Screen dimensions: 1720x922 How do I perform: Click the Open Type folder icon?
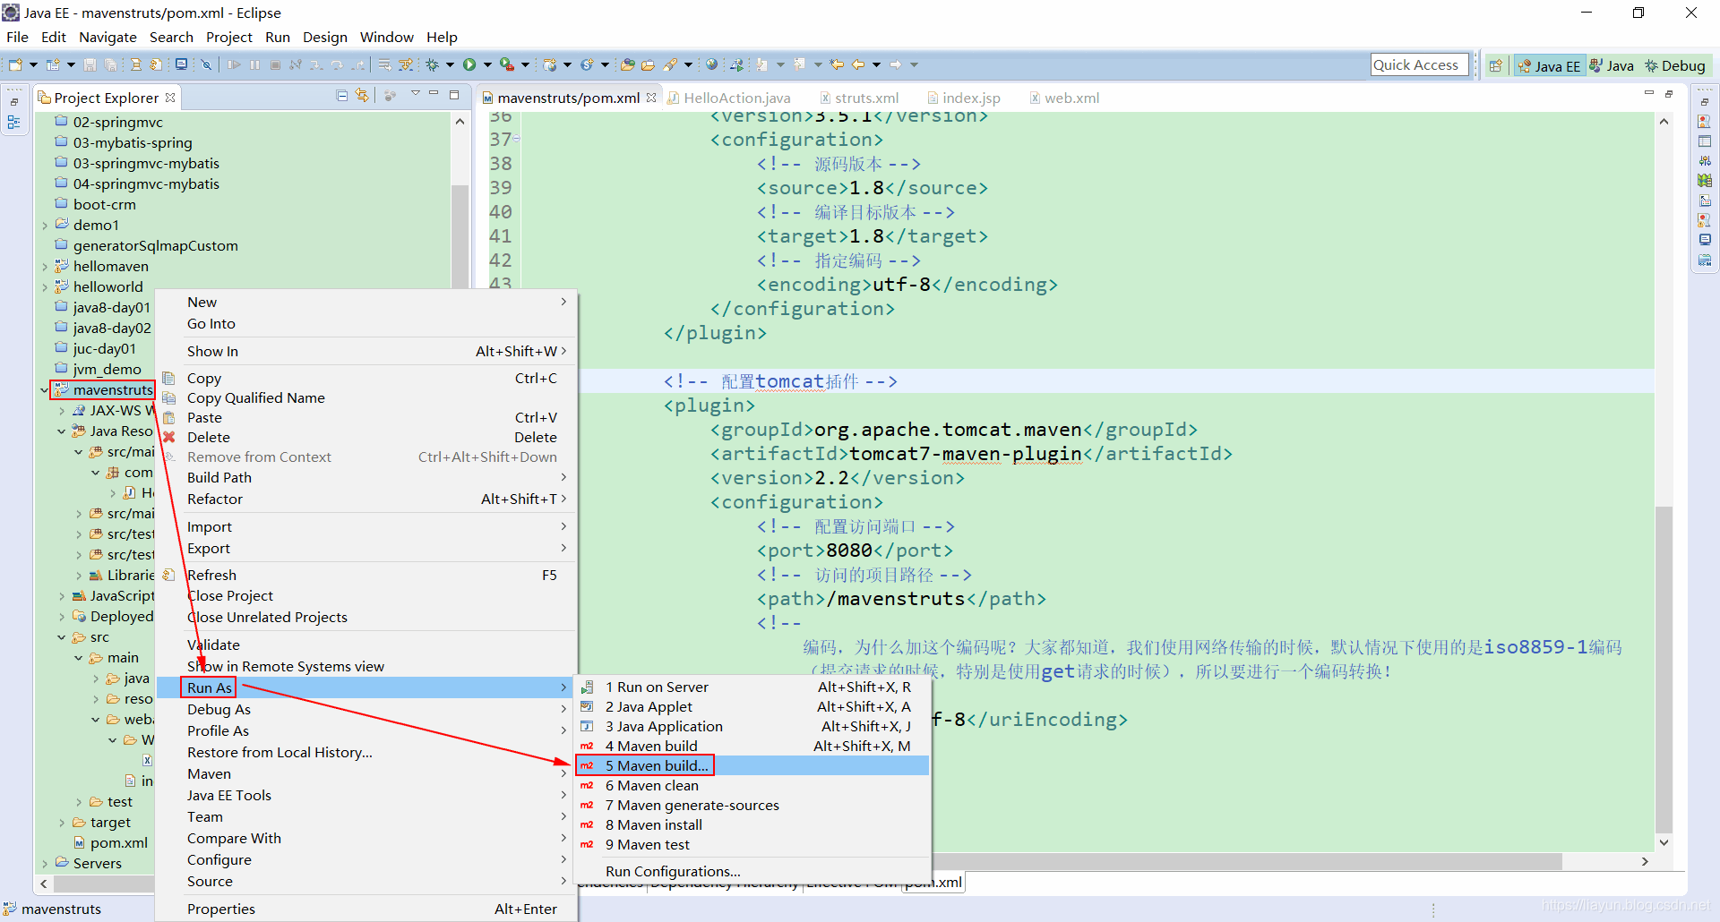click(x=628, y=64)
